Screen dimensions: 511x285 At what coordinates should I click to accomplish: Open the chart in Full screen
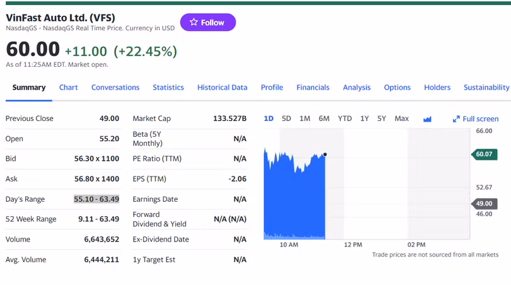(x=475, y=119)
